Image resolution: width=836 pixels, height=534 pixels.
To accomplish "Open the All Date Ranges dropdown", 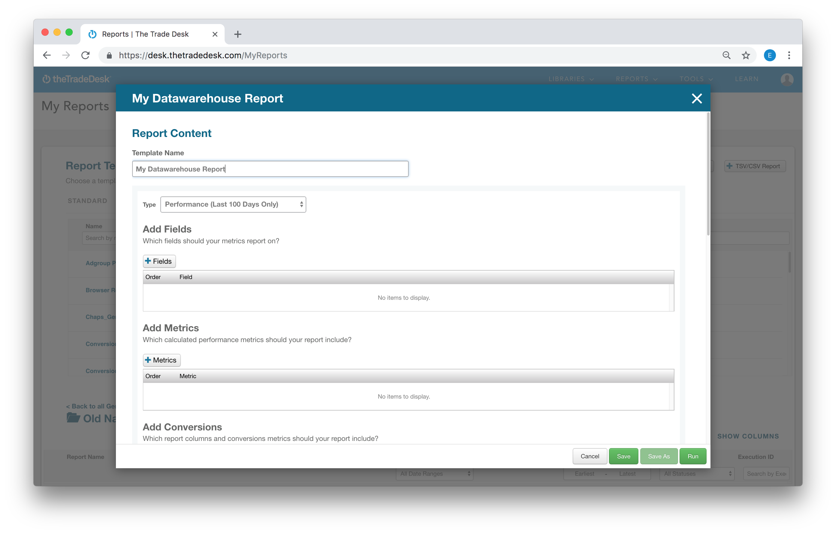I will tap(434, 474).
